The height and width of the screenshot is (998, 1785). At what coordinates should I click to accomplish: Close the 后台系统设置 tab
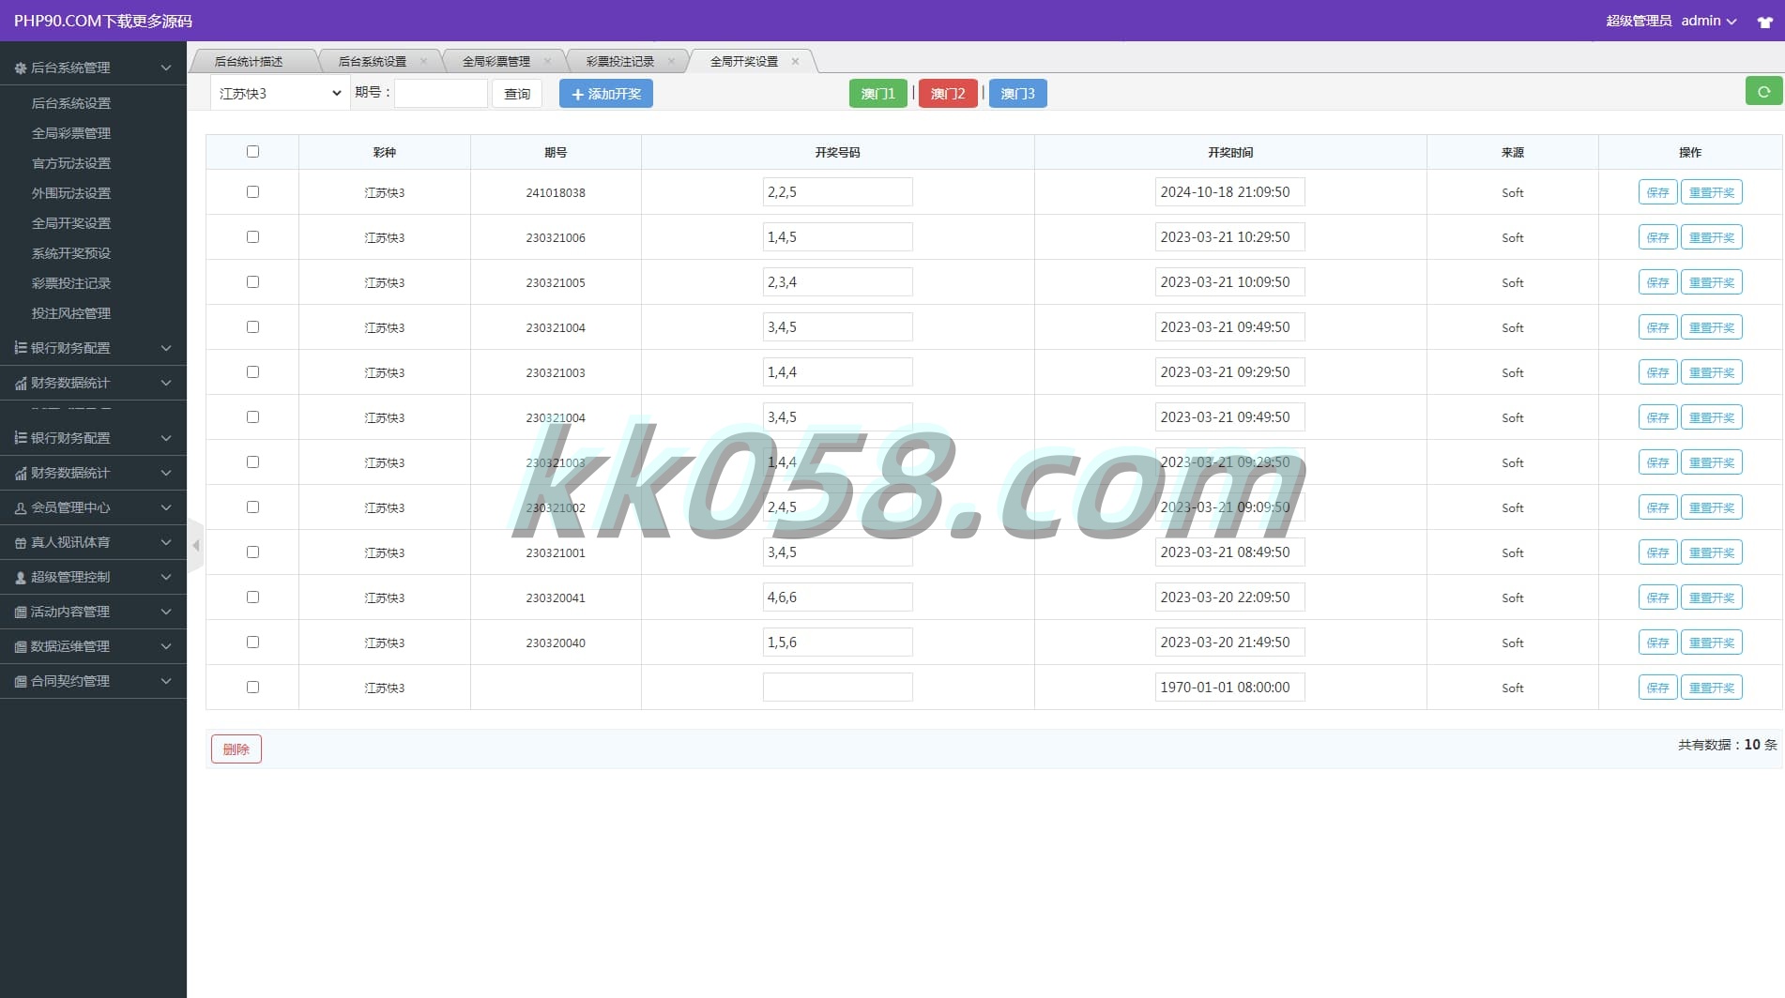tap(423, 61)
